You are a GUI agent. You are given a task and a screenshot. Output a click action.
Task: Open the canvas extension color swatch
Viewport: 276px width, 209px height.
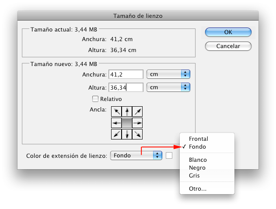pyautogui.click(x=169, y=156)
